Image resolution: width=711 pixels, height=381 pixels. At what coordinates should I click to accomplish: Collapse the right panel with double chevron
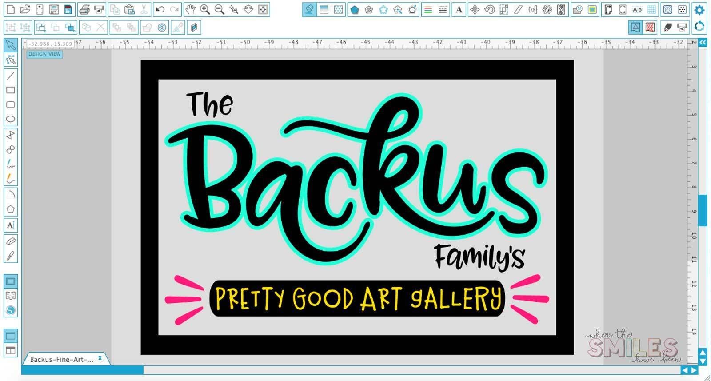pyautogui.click(x=703, y=43)
